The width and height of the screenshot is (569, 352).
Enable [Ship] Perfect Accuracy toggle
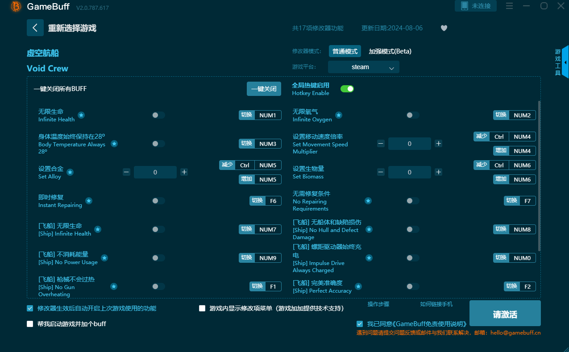[412, 286]
